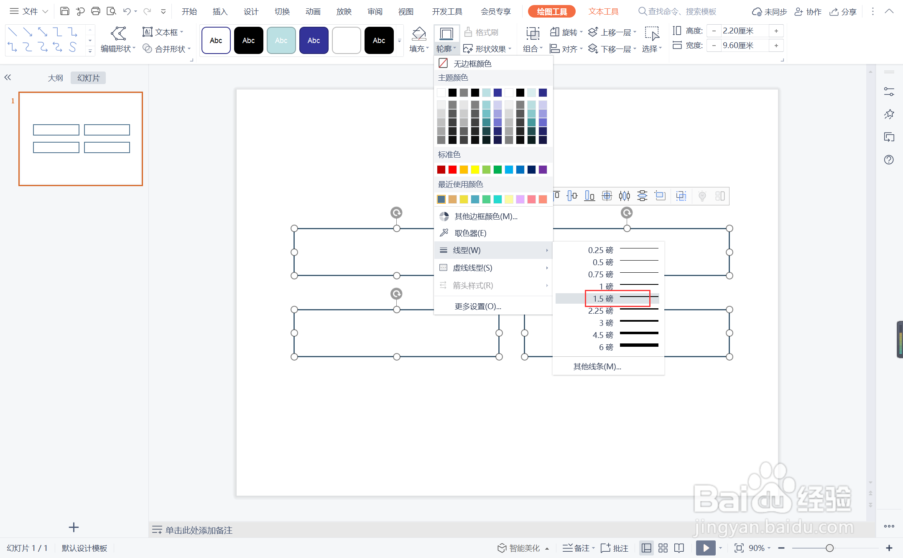This screenshot has height=558, width=903.
Task: Click the help question mark icon in sidebar
Action: point(889,159)
